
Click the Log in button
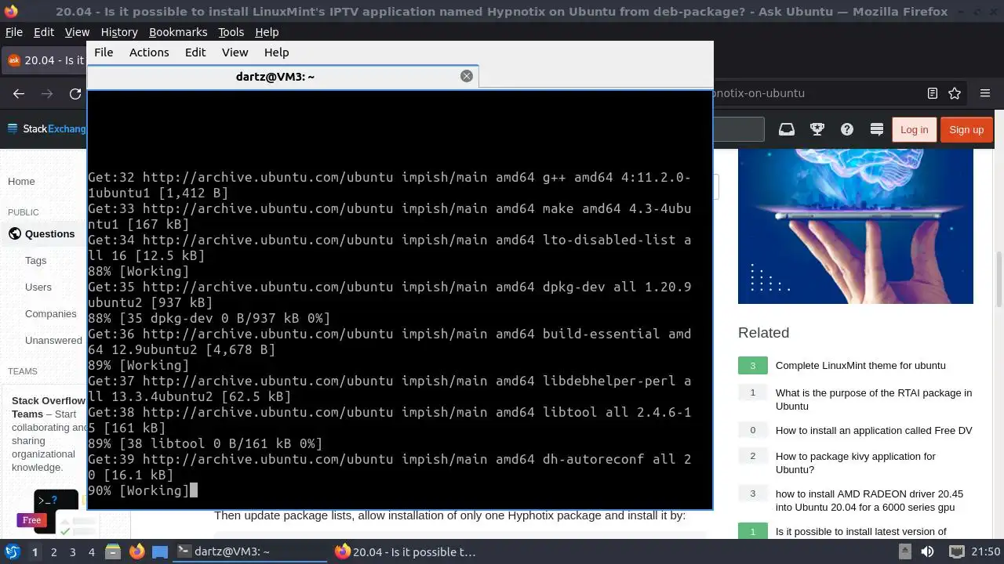point(914,129)
